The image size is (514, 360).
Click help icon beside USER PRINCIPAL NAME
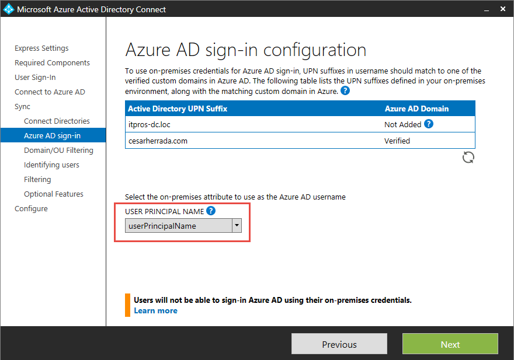coord(211,211)
